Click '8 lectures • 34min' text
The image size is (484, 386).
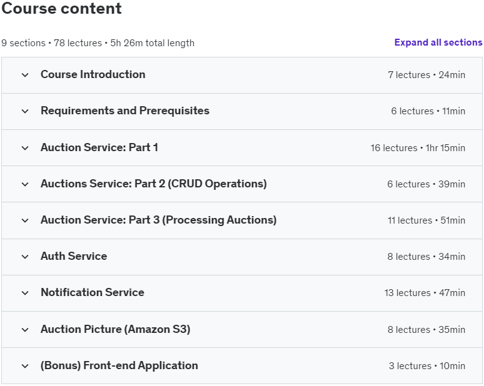pyautogui.click(x=426, y=257)
